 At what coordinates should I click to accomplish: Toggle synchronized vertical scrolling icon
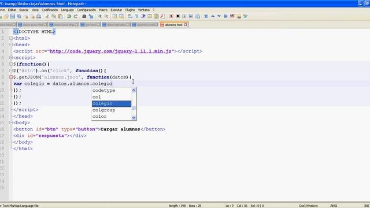pyautogui.click(x=114, y=16)
